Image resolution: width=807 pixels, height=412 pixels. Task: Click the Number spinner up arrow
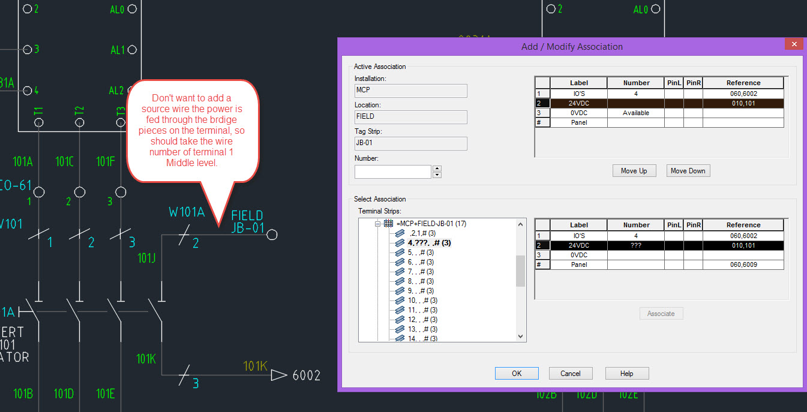coord(437,169)
